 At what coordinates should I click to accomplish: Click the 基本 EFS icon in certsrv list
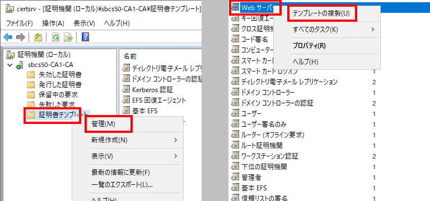click(126, 111)
